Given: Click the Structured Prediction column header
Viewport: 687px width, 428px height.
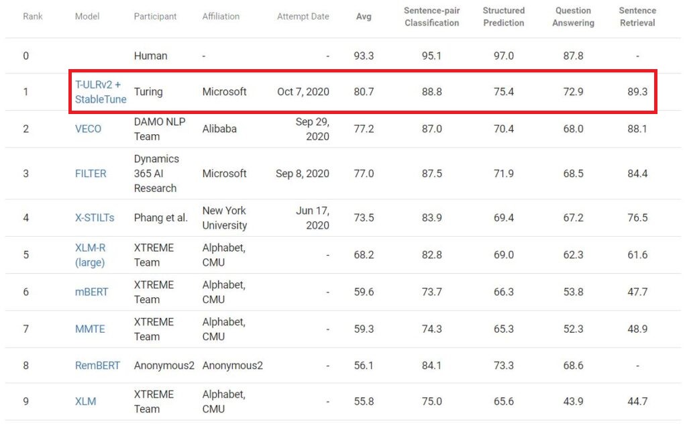Looking at the screenshot, I should pyautogui.click(x=503, y=17).
